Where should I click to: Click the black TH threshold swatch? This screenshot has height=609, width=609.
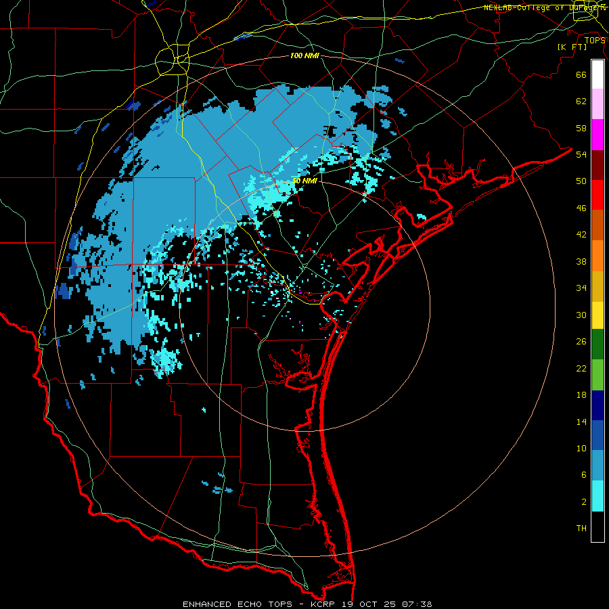(x=597, y=526)
